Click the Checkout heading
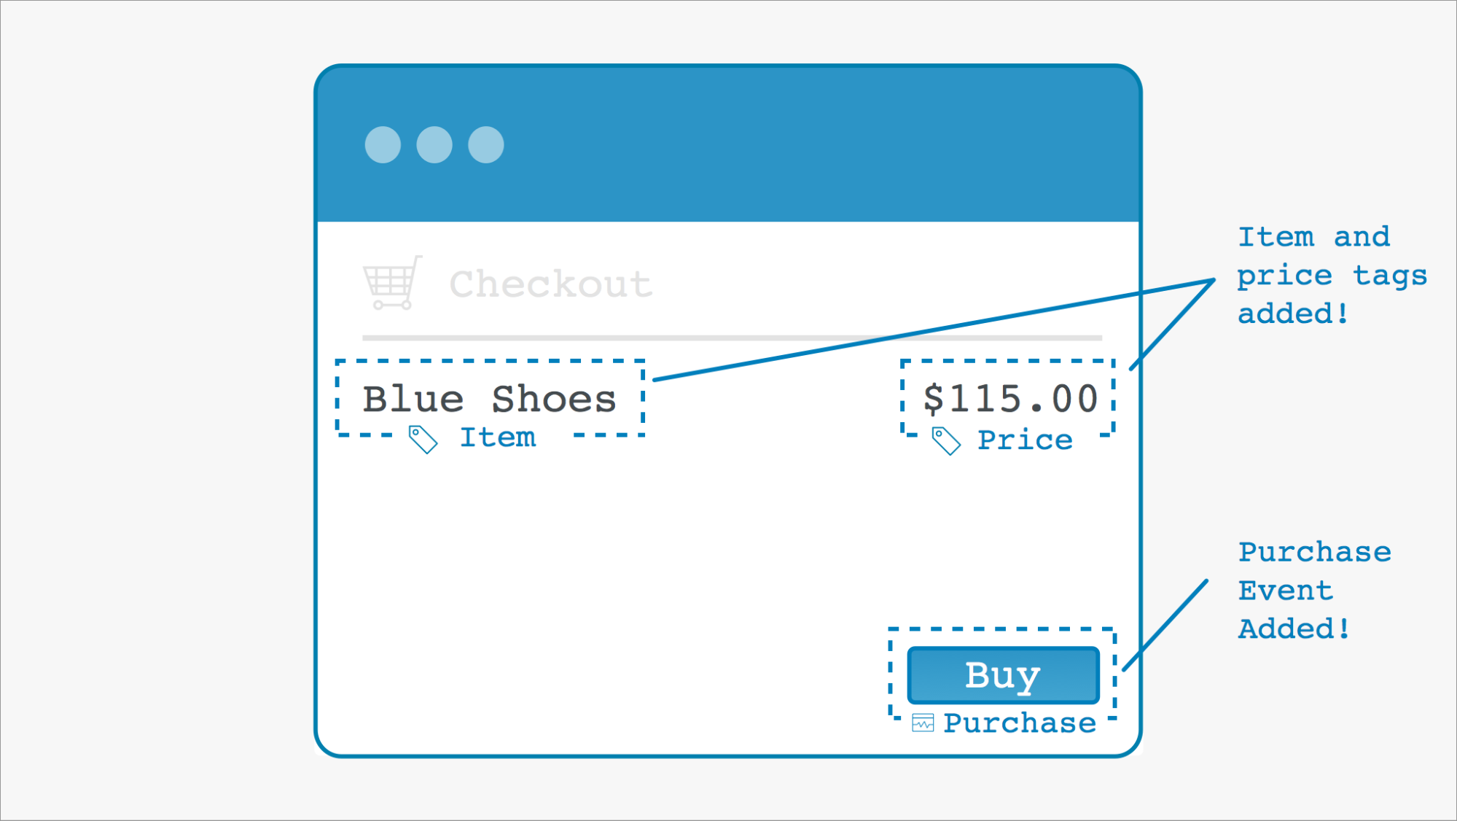 (x=550, y=284)
